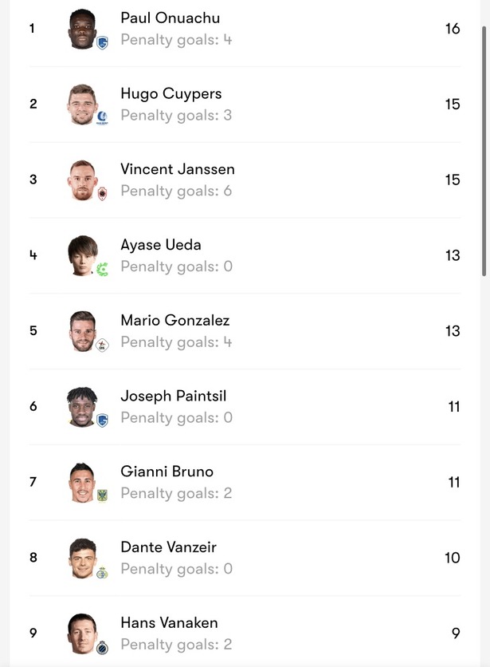Click the vertical scrollbar on the right

click(x=484, y=152)
